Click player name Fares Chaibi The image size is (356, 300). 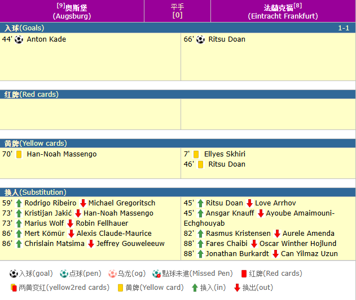coord(227,244)
